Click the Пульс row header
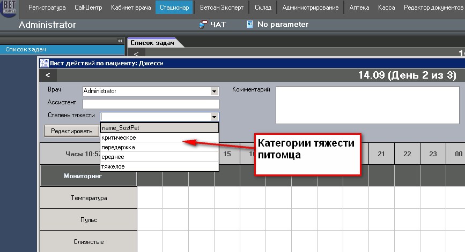Screen dimensions: 465x252 coord(88,219)
